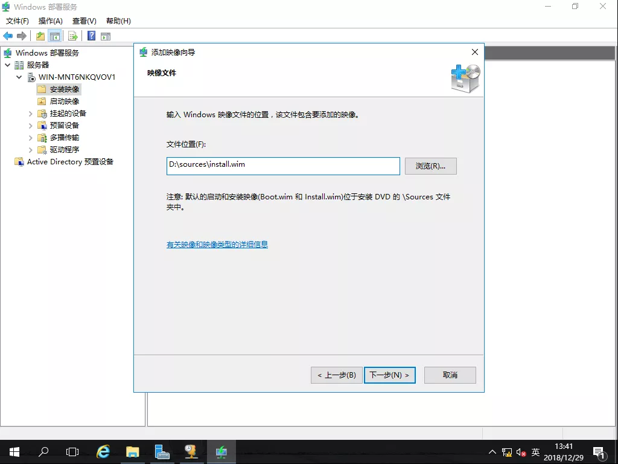618x464 pixels.
Task: Collapse the 服务器 tree node
Action: point(8,65)
